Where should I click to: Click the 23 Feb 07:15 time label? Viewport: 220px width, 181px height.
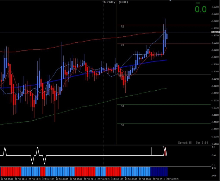click(159, 179)
